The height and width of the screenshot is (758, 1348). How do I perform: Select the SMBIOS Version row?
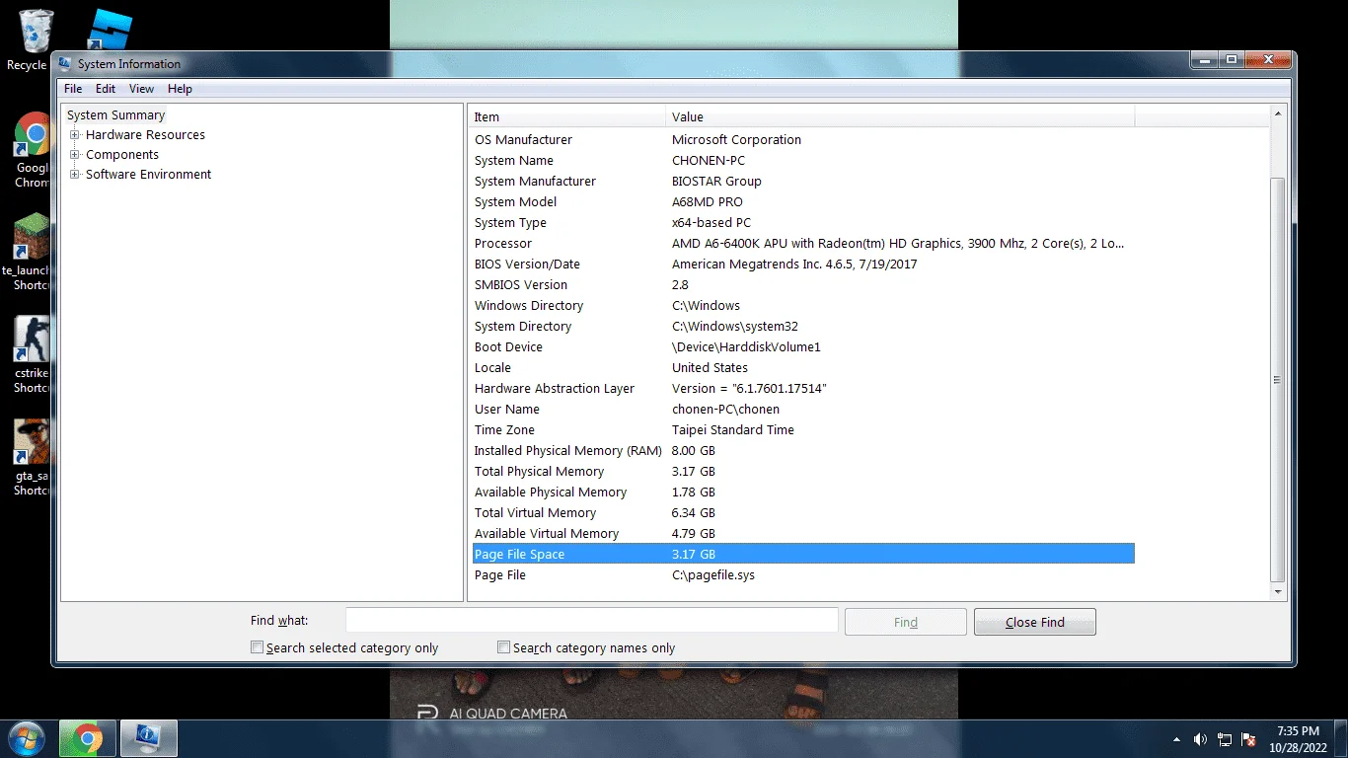(x=802, y=285)
